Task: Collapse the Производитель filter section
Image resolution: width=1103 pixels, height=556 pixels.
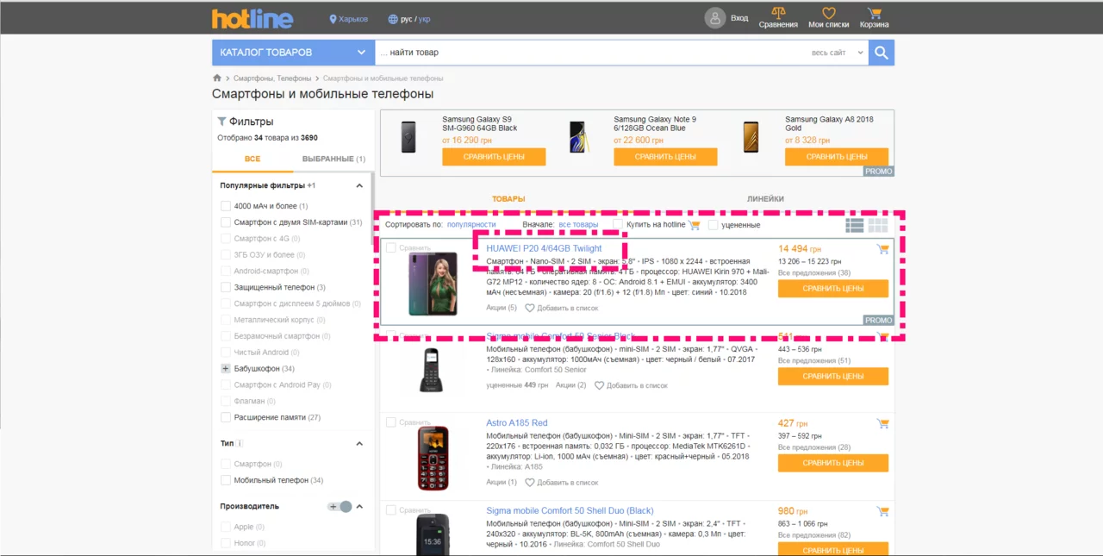Action: [x=360, y=507]
